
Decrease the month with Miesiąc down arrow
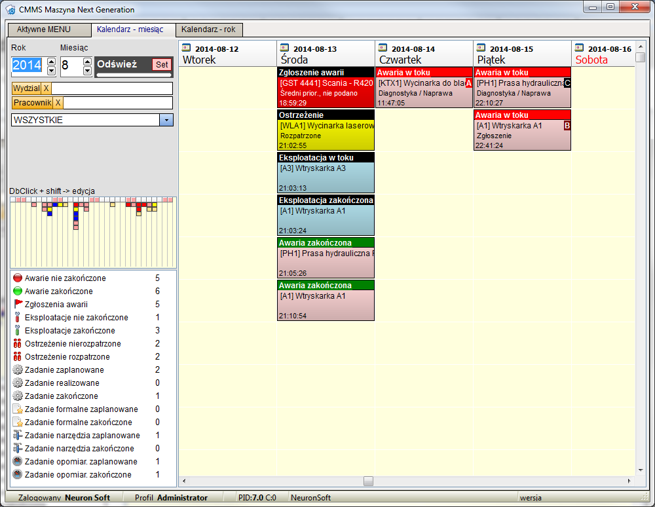click(x=87, y=71)
